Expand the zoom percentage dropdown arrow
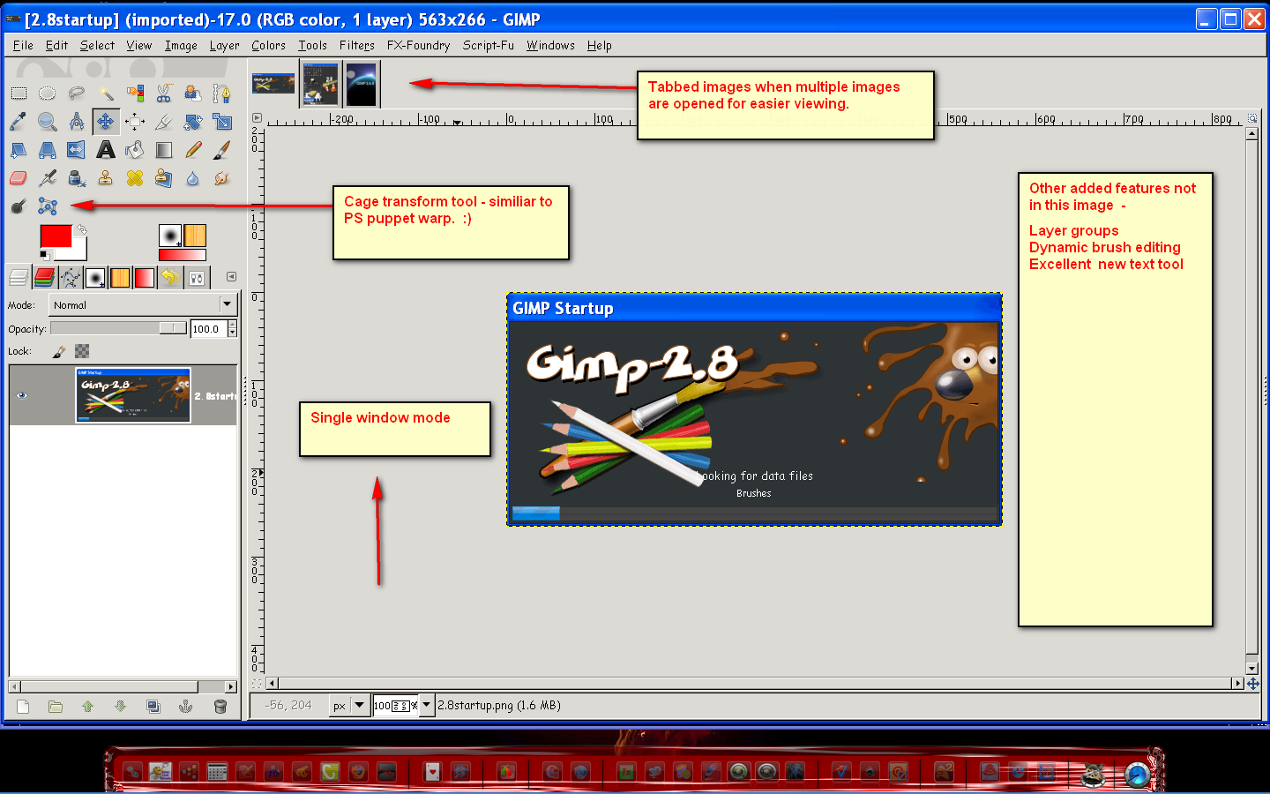This screenshot has height=794, width=1270. click(x=427, y=705)
